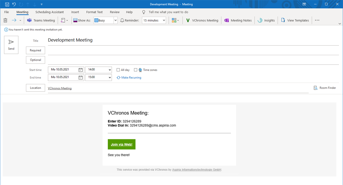Screen dimensions: 343x185
Task: Switch to the Meeting tab
Action: (22, 12)
